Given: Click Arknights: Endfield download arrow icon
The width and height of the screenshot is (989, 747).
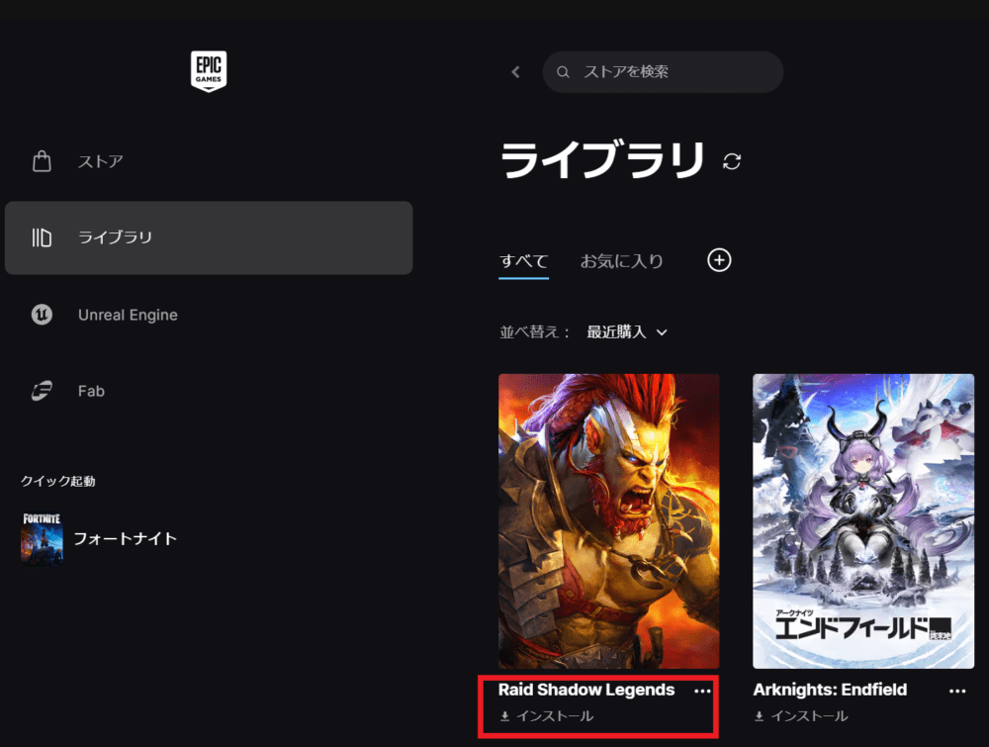Looking at the screenshot, I should [759, 716].
